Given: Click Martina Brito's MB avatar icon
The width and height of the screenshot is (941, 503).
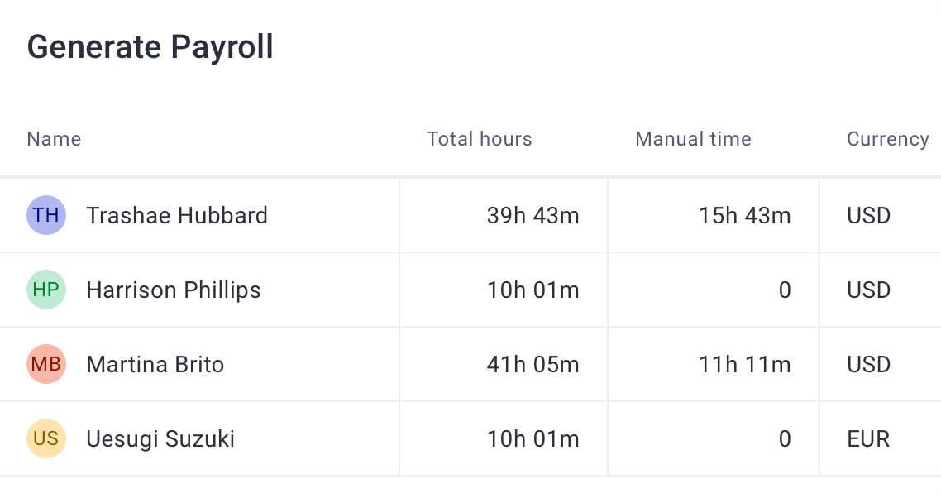Looking at the screenshot, I should pos(46,365).
